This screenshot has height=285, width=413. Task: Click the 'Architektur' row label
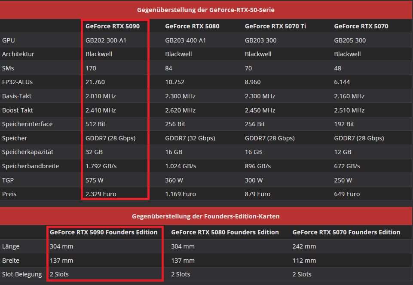tap(18, 54)
